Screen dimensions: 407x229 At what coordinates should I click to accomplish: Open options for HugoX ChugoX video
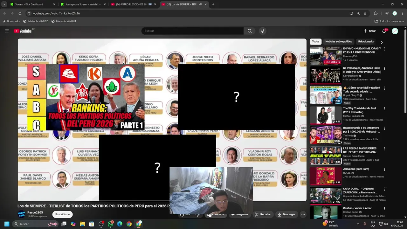click(x=385, y=88)
